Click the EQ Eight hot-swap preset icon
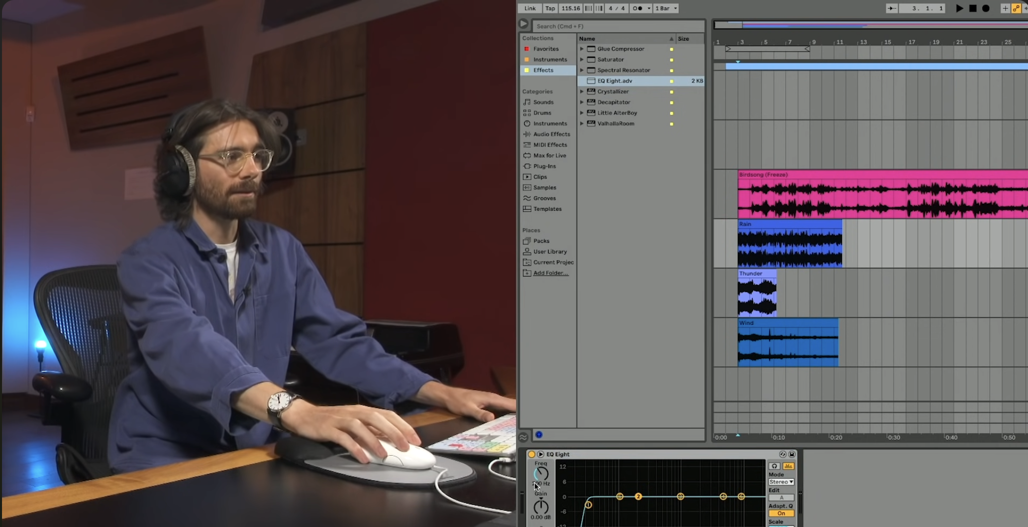Image resolution: width=1028 pixels, height=527 pixels. click(782, 454)
